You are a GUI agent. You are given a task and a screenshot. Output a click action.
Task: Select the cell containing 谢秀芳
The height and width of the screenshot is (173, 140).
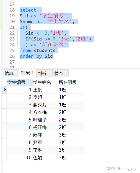click(45, 105)
